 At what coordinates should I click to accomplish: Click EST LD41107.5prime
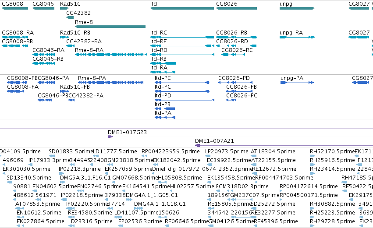click(x=137, y=213)
